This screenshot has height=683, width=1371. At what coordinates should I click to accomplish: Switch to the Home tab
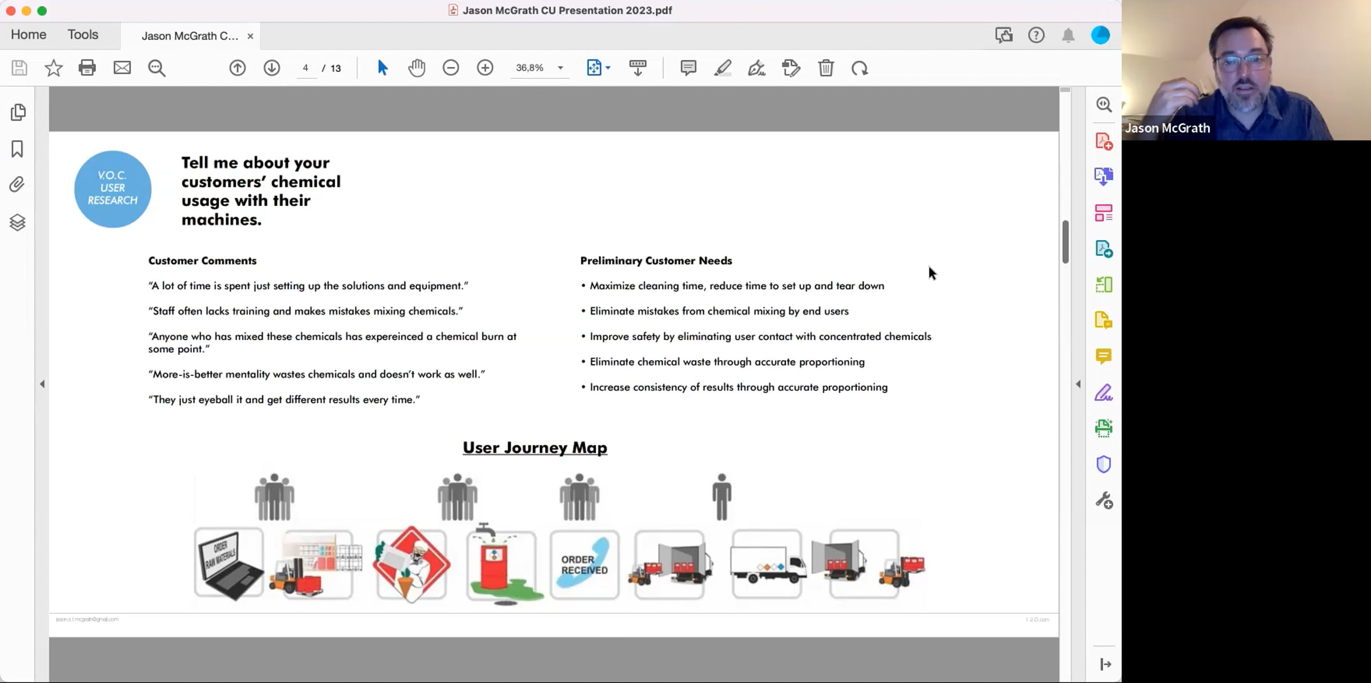click(x=29, y=35)
